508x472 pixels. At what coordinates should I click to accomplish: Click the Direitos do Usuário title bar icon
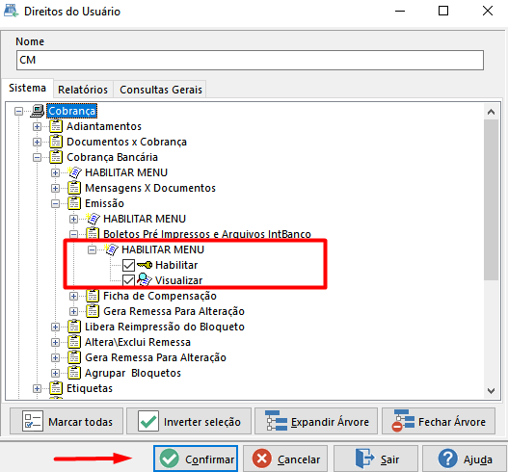point(11,11)
